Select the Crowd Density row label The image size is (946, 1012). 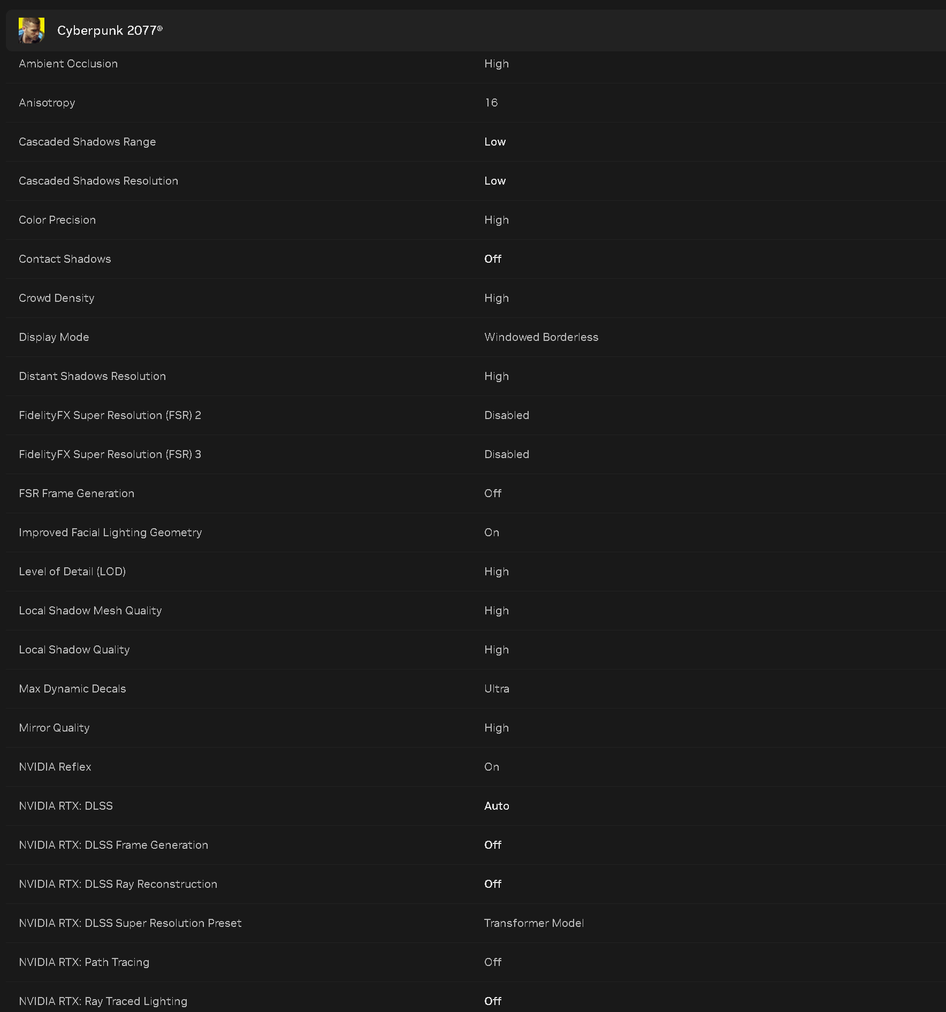click(57, 298)
